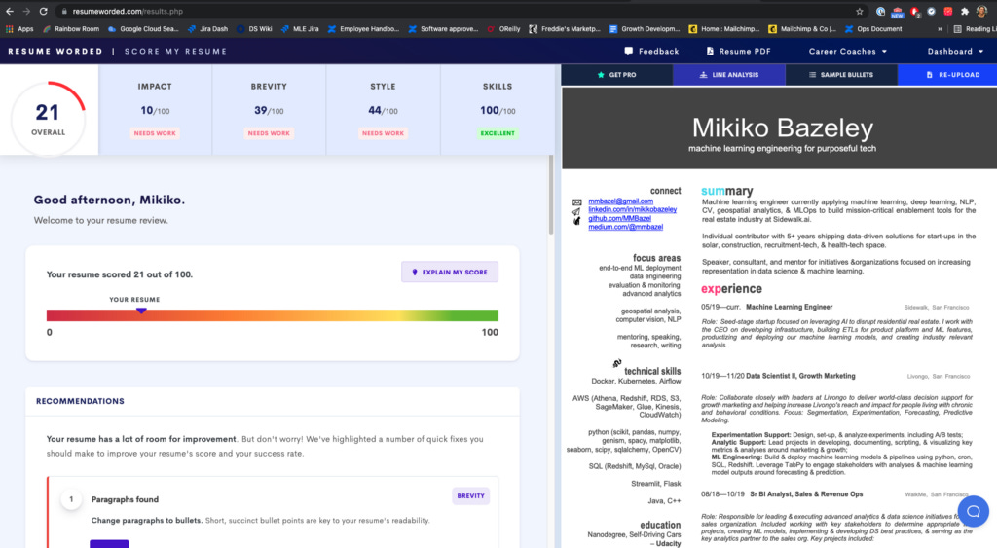Open the Skills score card

point(498,109)
